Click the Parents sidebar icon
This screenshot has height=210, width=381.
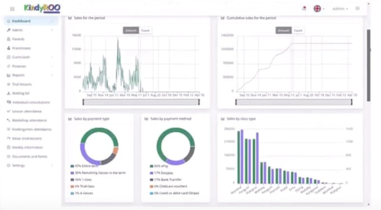[x=9, y=39]
